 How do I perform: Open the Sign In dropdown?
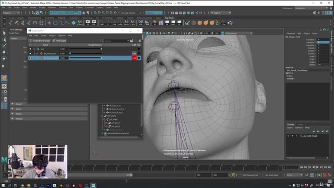point(221,13)
